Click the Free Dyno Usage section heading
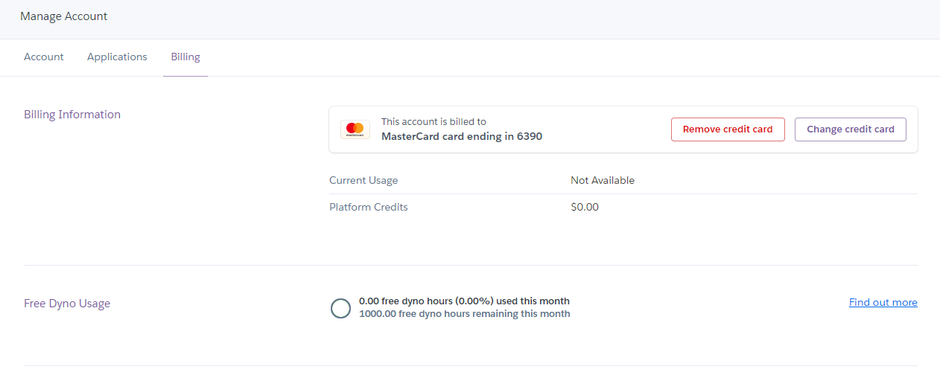 pos(67,304)
